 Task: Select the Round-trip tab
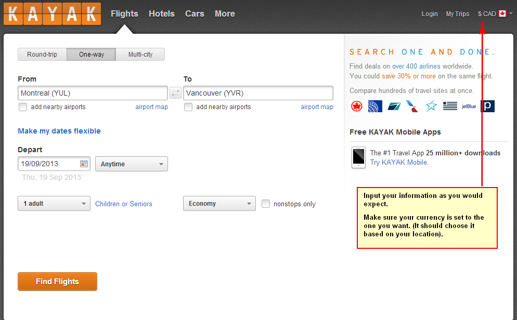(42, 55)
